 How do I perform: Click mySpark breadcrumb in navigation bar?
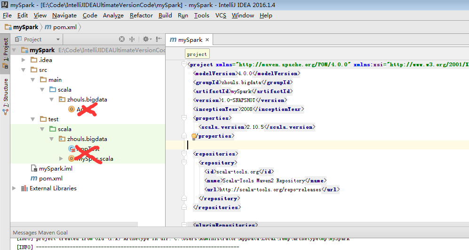pyautogui.click(x=22, y=27)
